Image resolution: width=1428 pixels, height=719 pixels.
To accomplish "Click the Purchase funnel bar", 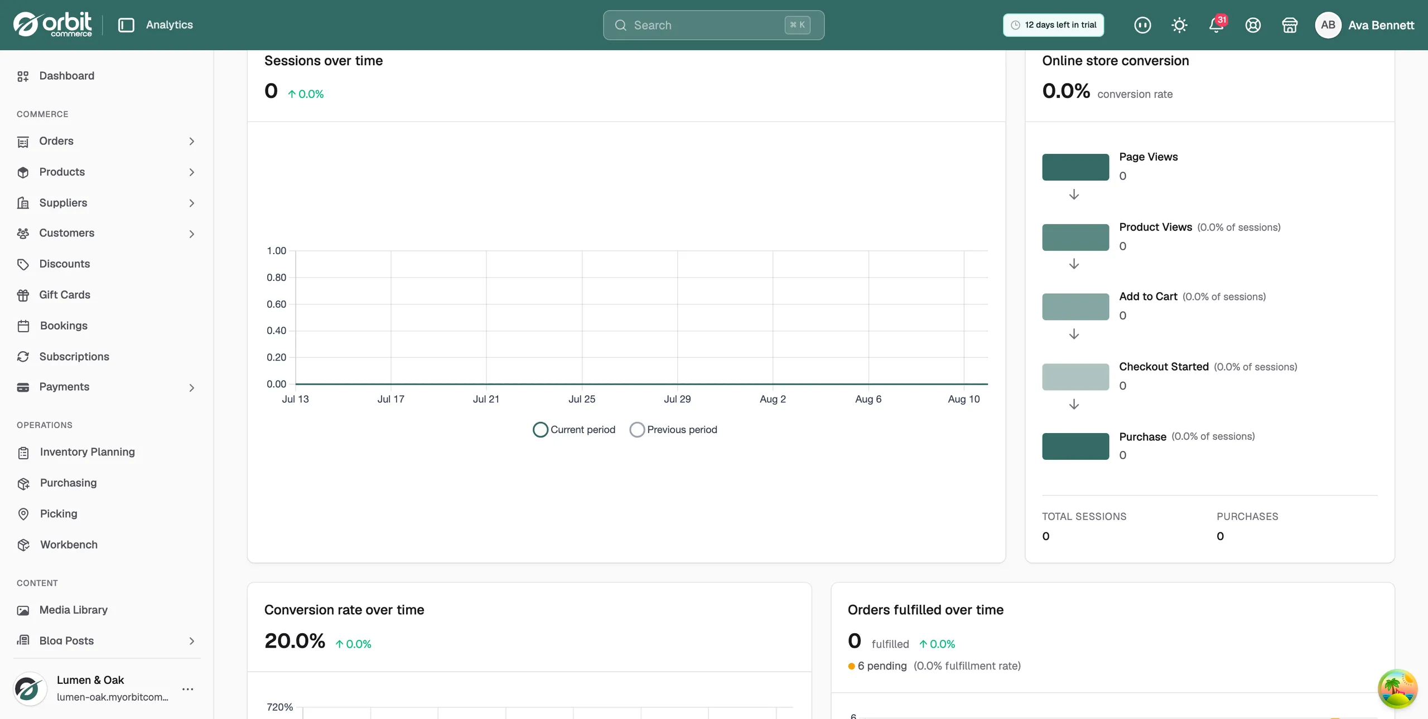I will [1075, 446].
